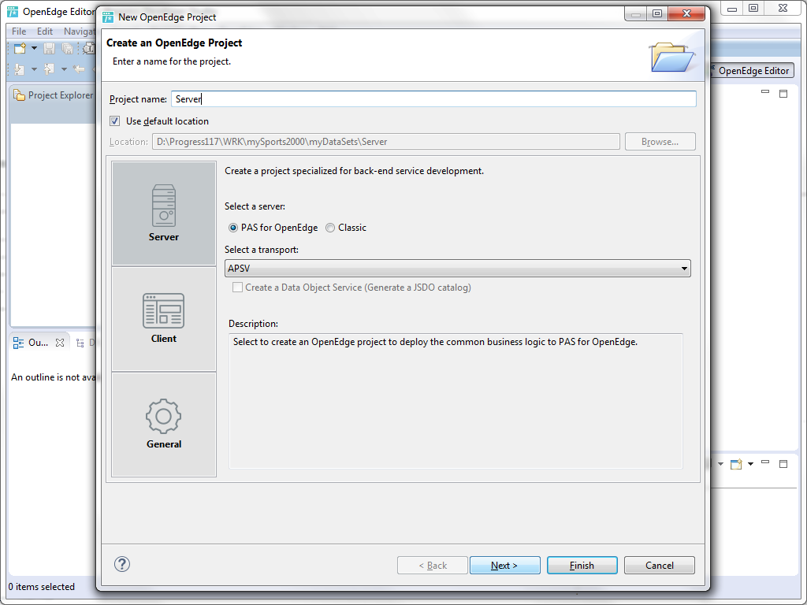Click New OpenEdge Project dialog title icon
Viewport: 807px width, 605px height.
tap(108, 17)
